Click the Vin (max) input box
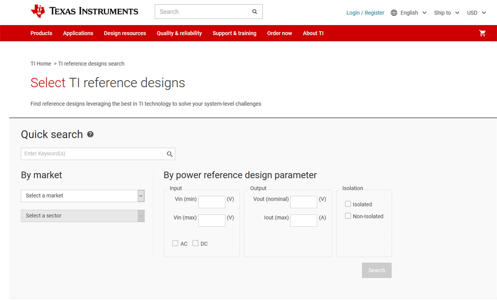This screenshot has height=300, width=497. point(212,220)
